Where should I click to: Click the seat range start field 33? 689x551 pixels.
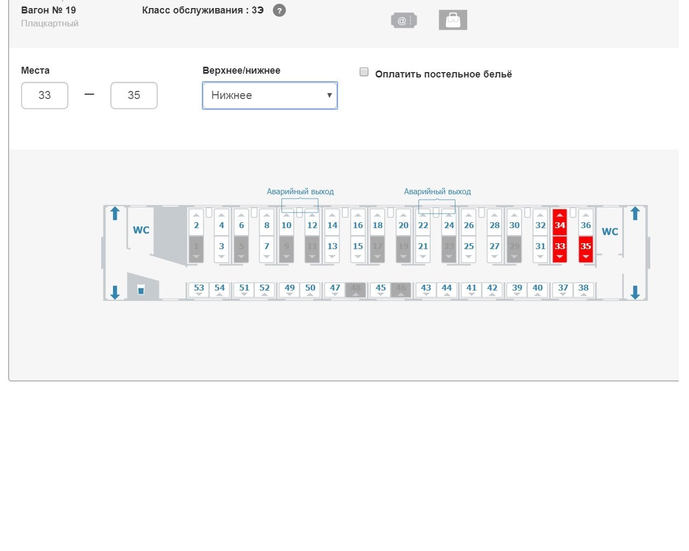point(45,95)
